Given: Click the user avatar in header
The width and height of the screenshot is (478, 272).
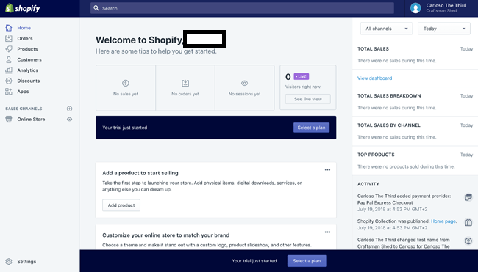Looking at the screenshot, I should pyautogui.click(x=415, y=8).
